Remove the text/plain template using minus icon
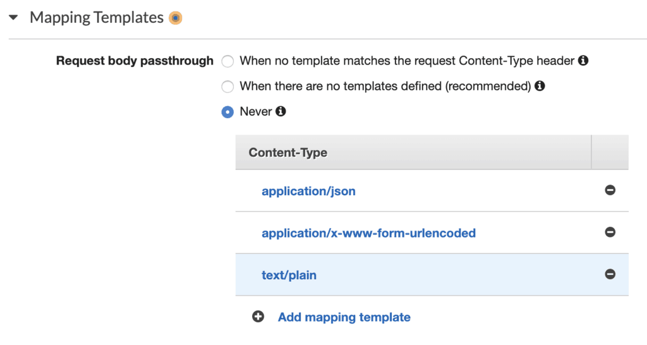 click(x=610, y=274)
